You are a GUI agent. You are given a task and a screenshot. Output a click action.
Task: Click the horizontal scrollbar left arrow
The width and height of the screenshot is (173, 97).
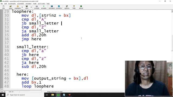[2, 89]
